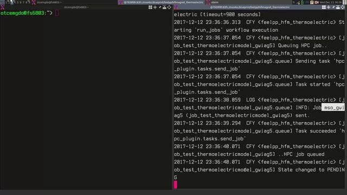This screenshot has height=195, width=347.
Task: Click the pencil-shaped icon in right terminal titlebar
Action: (333, 7)
